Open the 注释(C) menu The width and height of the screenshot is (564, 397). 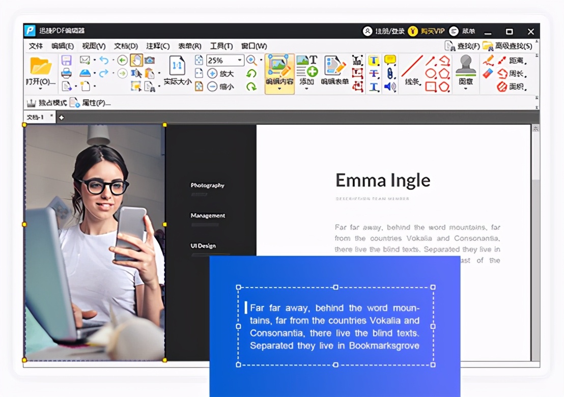click(x=158, y=46)
